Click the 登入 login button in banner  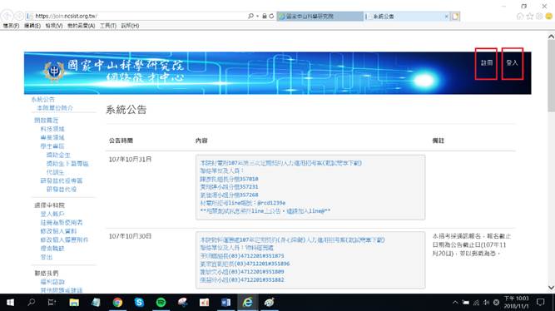[513, 63]
